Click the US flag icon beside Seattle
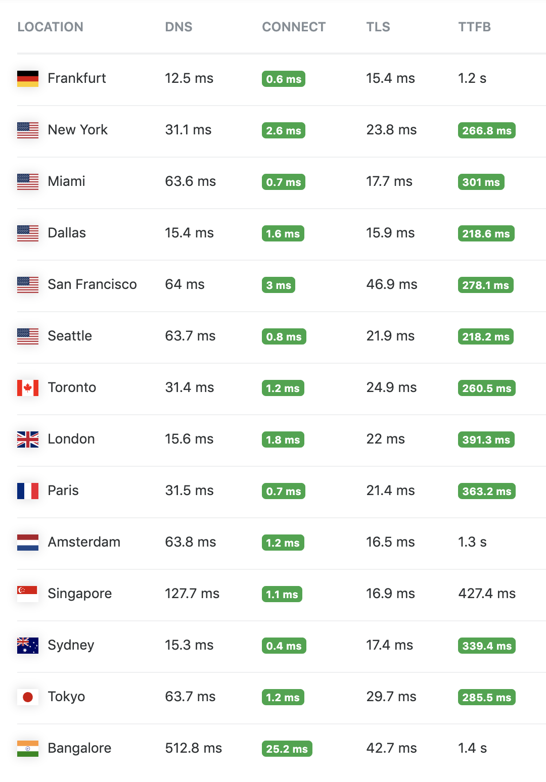 point(28,336)
